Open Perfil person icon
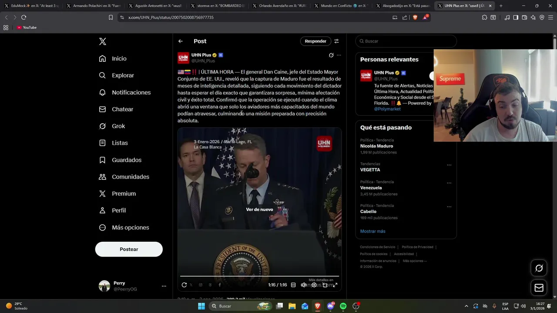Screen dimensions: 557x313 coord(102,210)
